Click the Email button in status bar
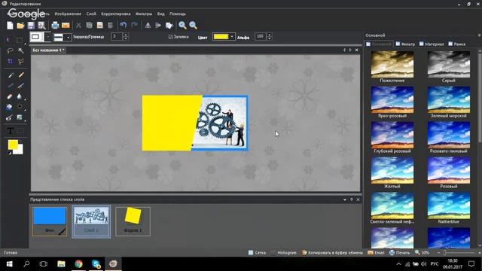 click(x=376, y=253)
